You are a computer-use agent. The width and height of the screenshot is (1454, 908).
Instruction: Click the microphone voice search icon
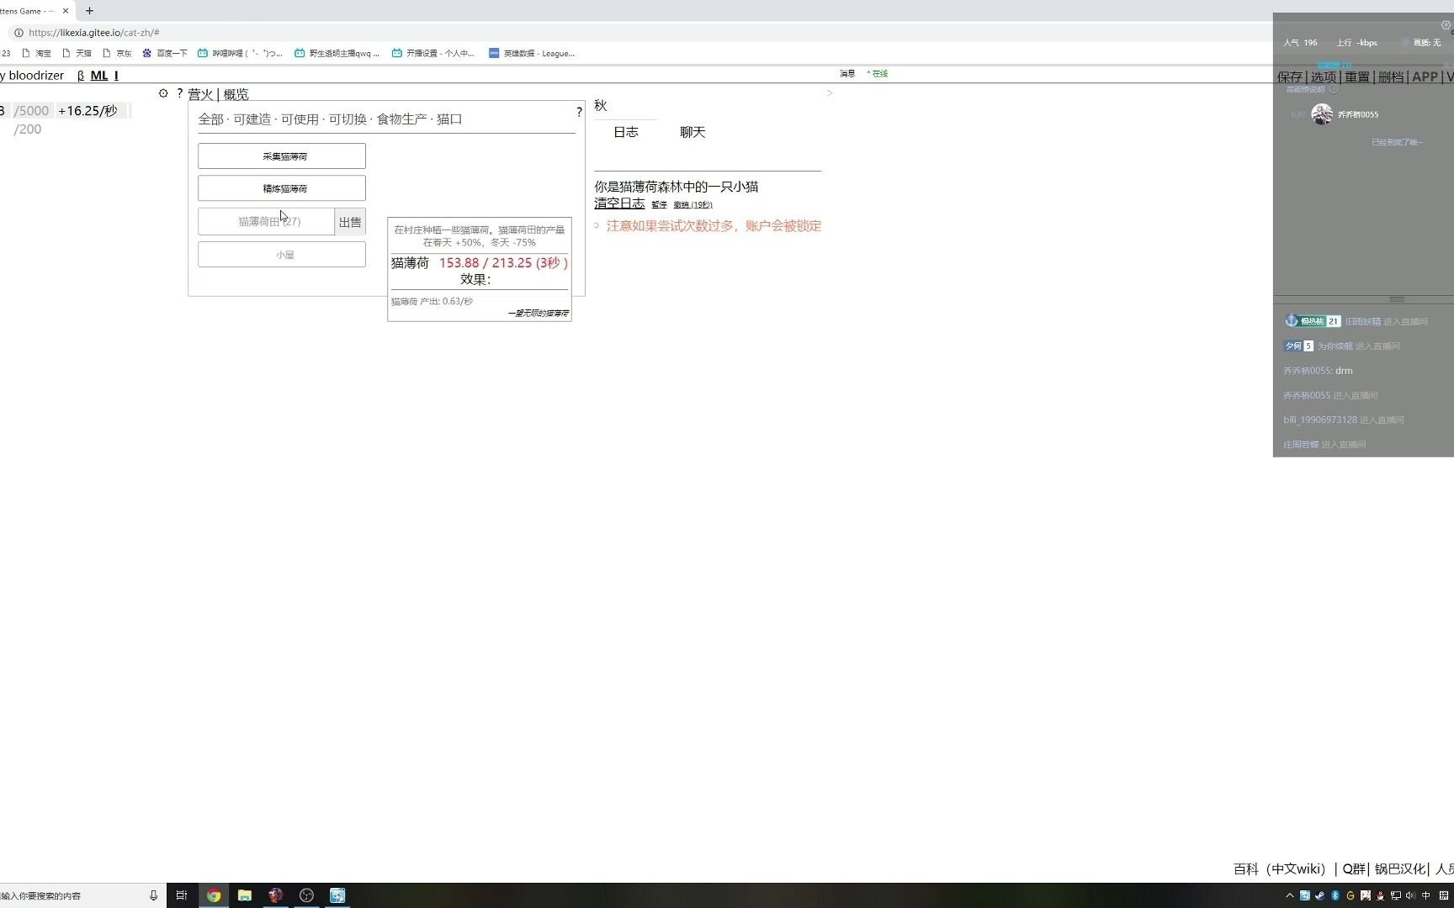point(153,895)
